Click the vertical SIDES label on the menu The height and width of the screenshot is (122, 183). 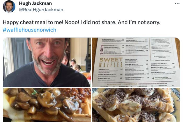tap(102, 50)
